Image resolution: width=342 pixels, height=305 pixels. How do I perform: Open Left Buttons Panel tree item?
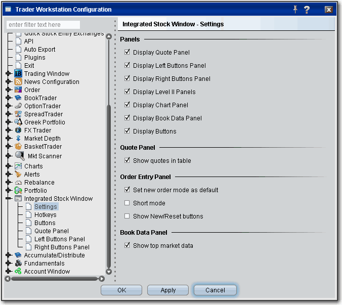coord(60,239)
